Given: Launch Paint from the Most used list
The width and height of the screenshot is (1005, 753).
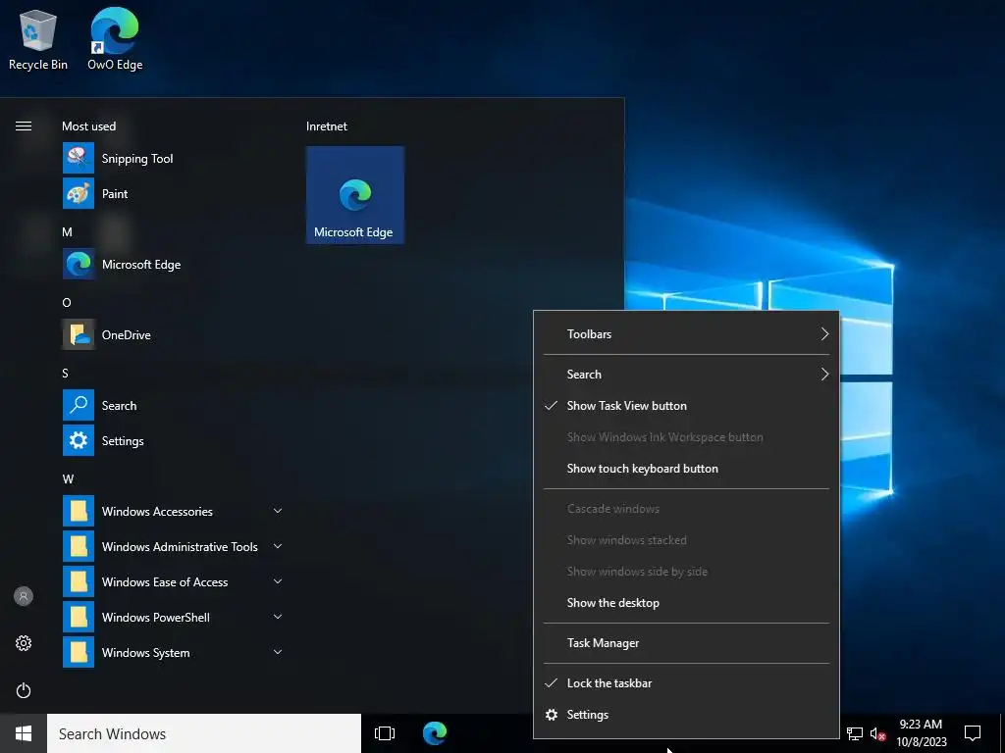Looking at the screenshot, I should point(172,193).
